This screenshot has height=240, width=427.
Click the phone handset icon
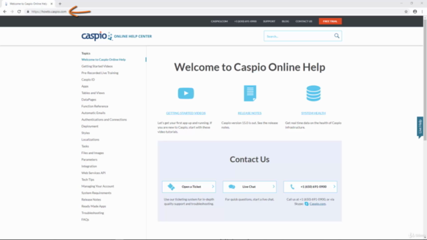[292, 187]
